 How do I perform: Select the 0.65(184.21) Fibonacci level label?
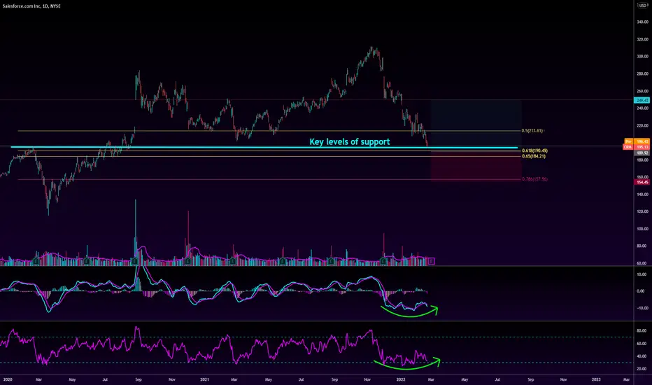click(x=534, y=156)
